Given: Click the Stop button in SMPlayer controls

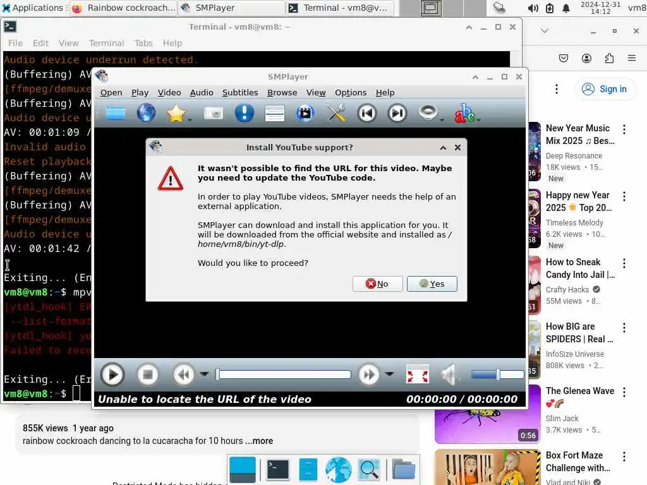Looking at the screenshot, I should [147, 374].
